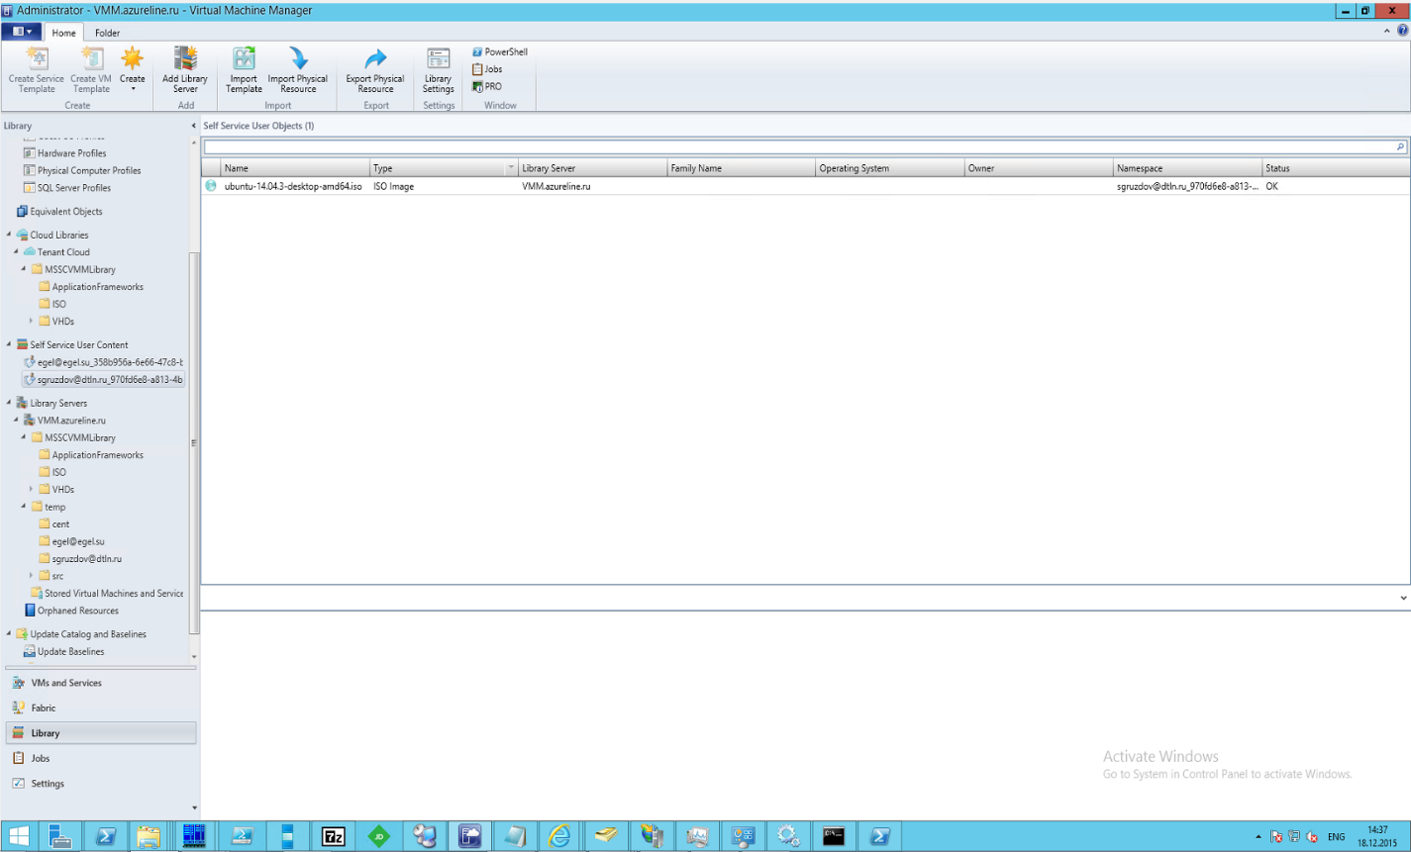The height and width of the screenshot is (852, 1411).
Task: Open the Library workspace button
Action: click(x=100, y=733)
